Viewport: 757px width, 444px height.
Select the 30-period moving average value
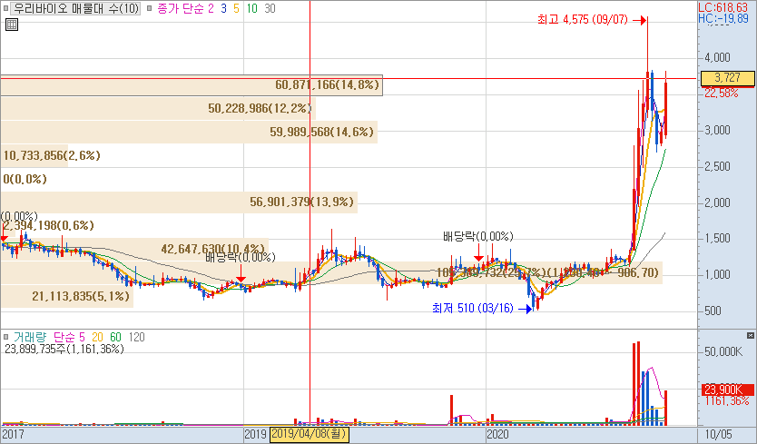[270, 9]
